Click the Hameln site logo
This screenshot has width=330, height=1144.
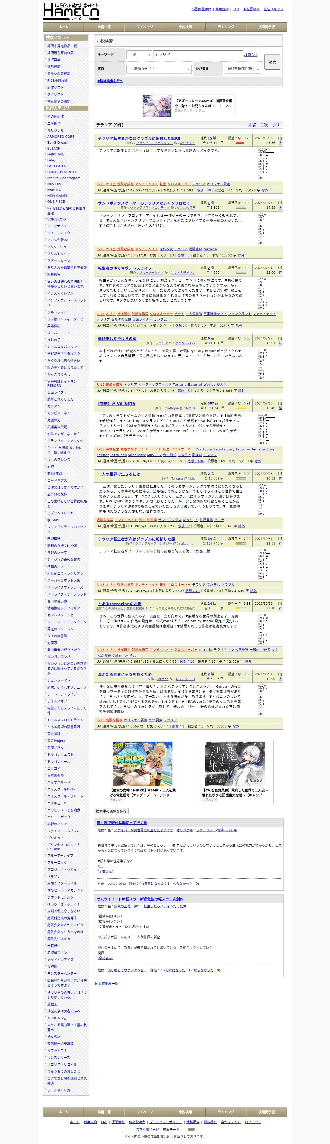click(71, 12)
